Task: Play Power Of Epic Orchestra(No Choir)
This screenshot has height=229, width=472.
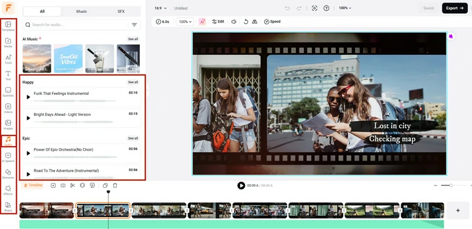Action: point(28,153)
